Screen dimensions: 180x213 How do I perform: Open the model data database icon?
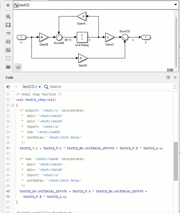(18, 67)
